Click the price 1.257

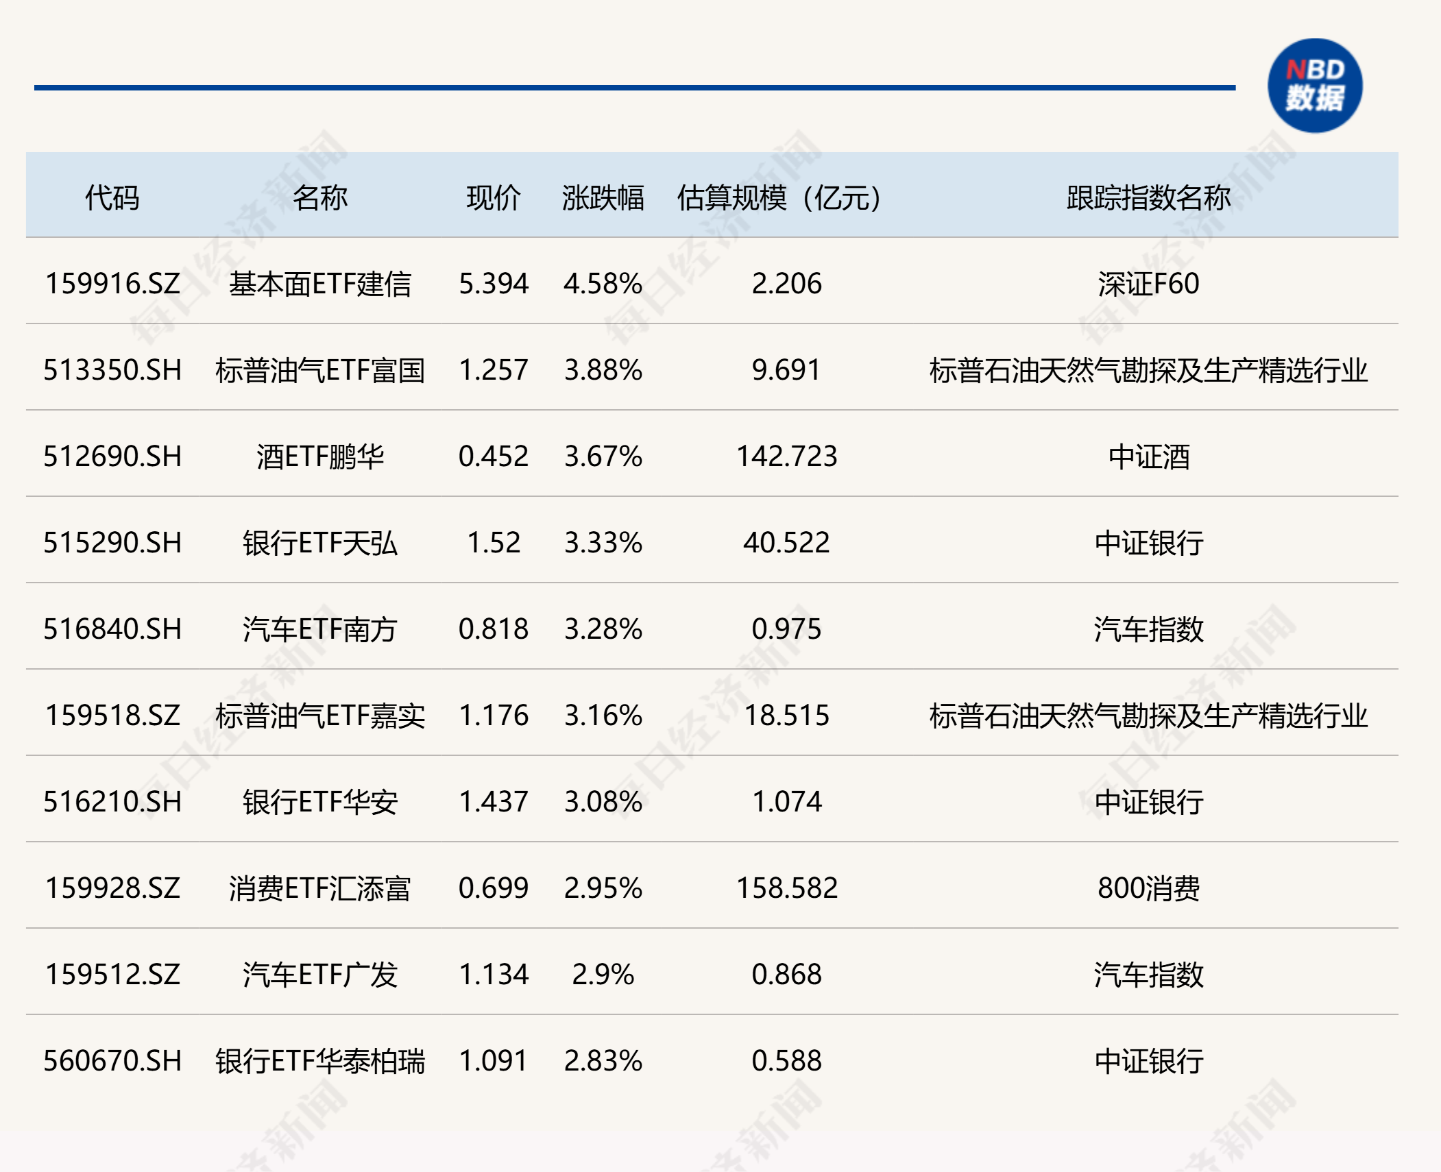pyautogui.click(x=494, y=370)
